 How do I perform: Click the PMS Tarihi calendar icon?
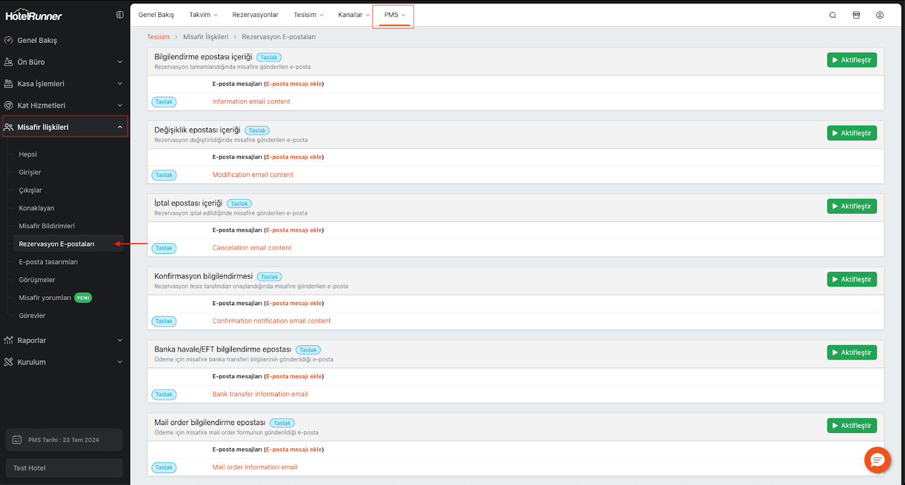point(17,440)
